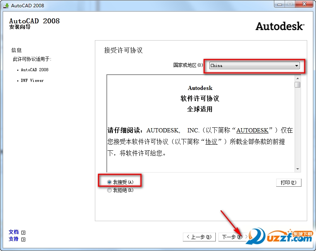Open the 支持 link
316x251 pixels.
click(x=14, y=239)
